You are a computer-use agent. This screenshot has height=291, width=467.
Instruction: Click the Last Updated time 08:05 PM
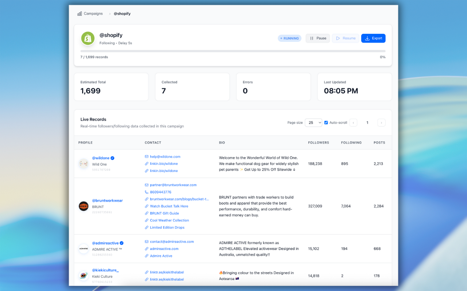(341, 91)
